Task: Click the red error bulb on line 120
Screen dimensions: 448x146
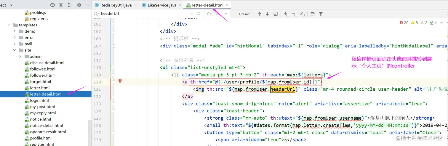Action: click(120, 81)
